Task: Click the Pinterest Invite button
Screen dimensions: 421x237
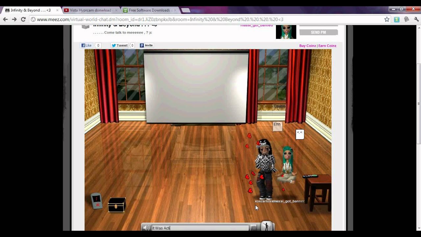Action: 146,45
